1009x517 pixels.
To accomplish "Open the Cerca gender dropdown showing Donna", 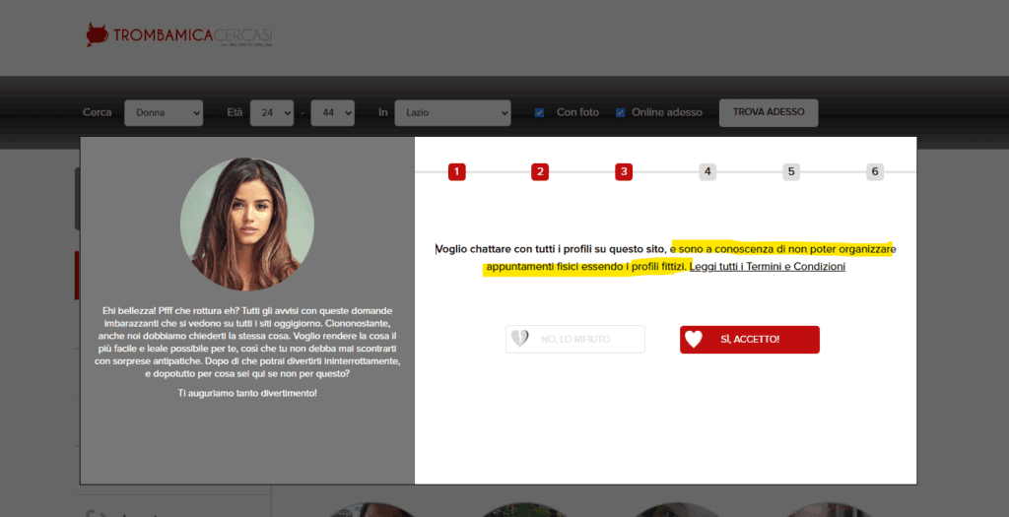I will point(164,112).
